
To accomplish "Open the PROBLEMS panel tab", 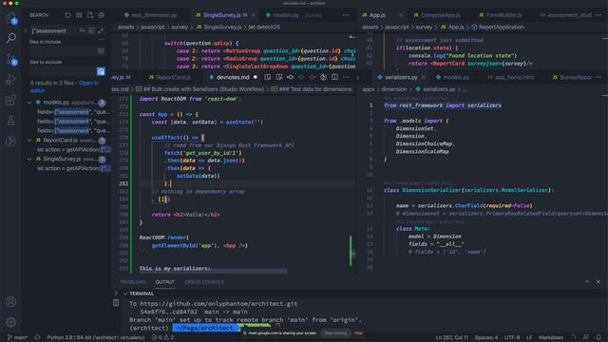I will [133, 282].
